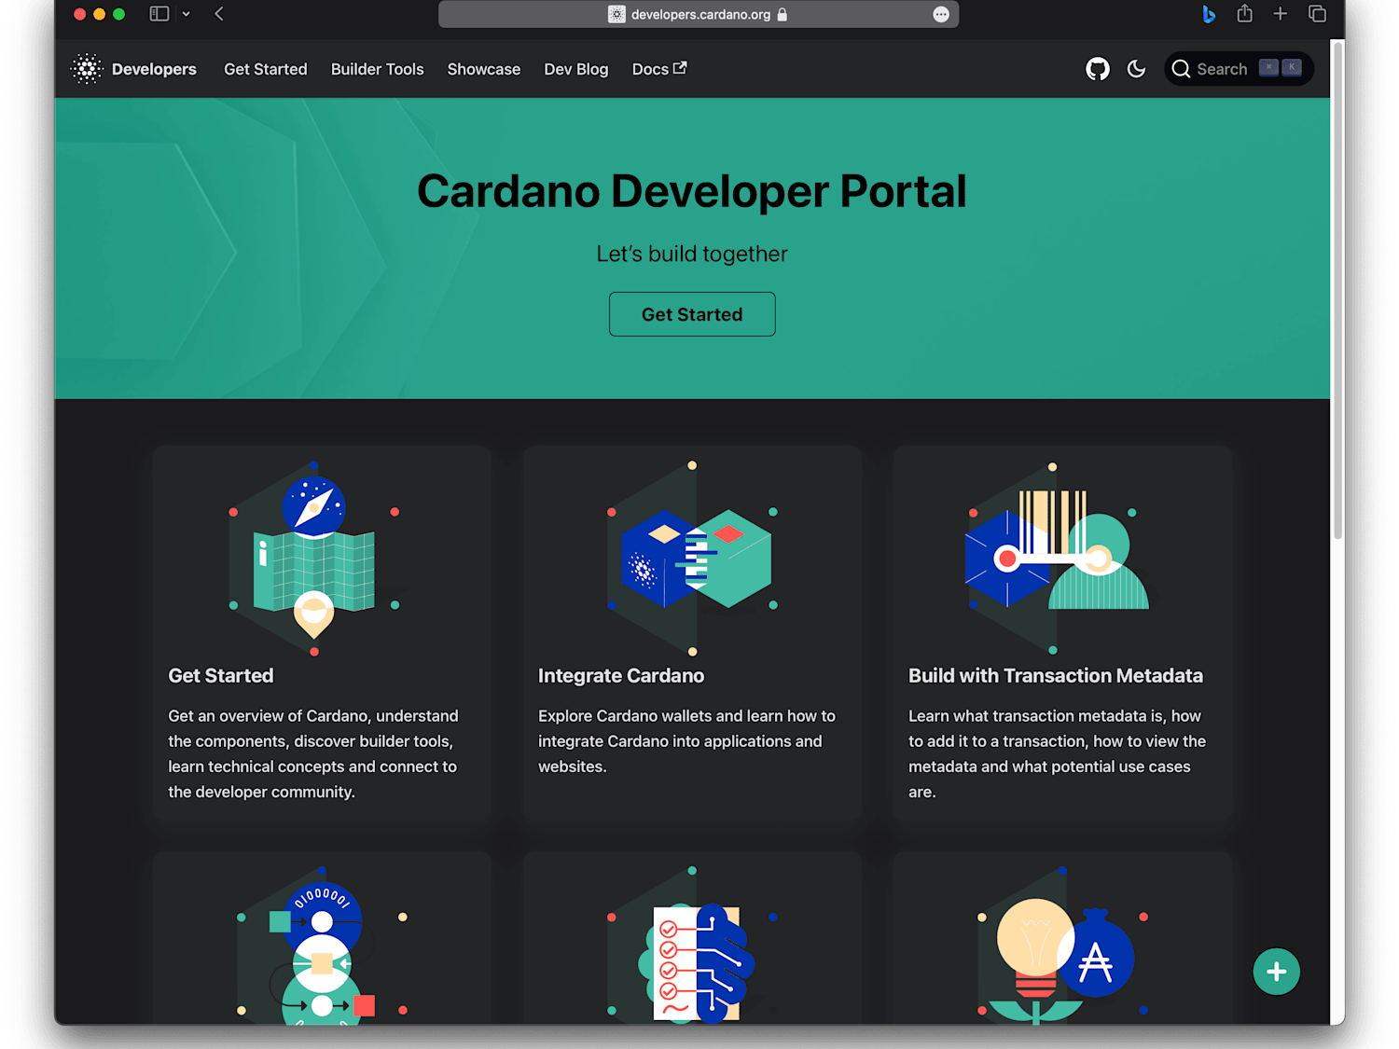Click the developers.cardano.org address bar

[x=699, y=14]
